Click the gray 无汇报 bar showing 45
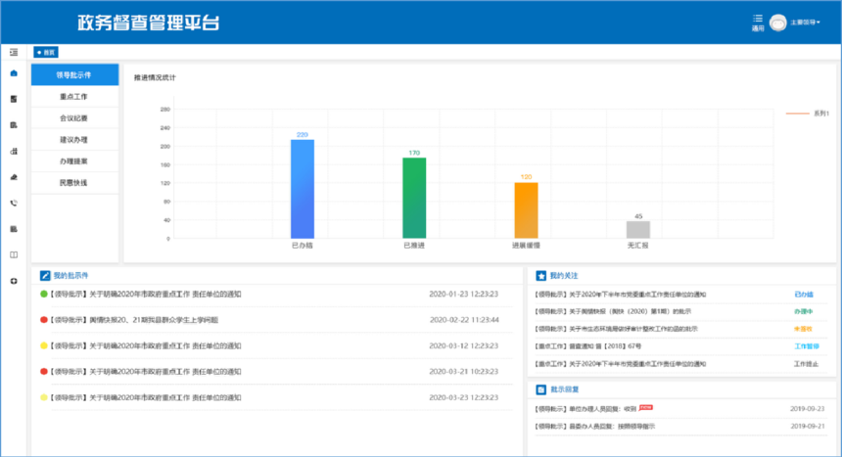The height and width of the screenshot is (457, 842). (638, 229)
